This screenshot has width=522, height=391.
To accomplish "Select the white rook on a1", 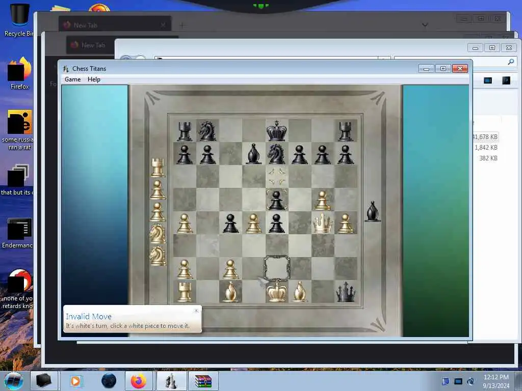I will click(x=185, y=292).
